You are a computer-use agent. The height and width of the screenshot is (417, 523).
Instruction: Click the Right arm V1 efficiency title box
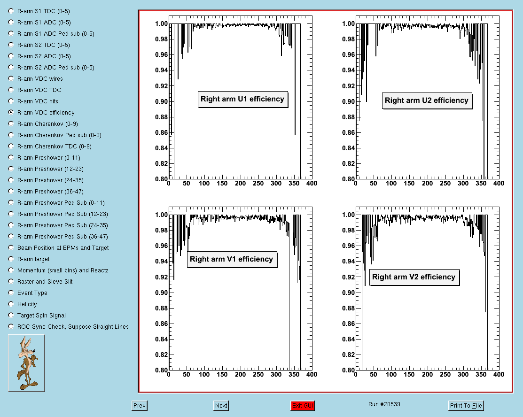[232, 259]
